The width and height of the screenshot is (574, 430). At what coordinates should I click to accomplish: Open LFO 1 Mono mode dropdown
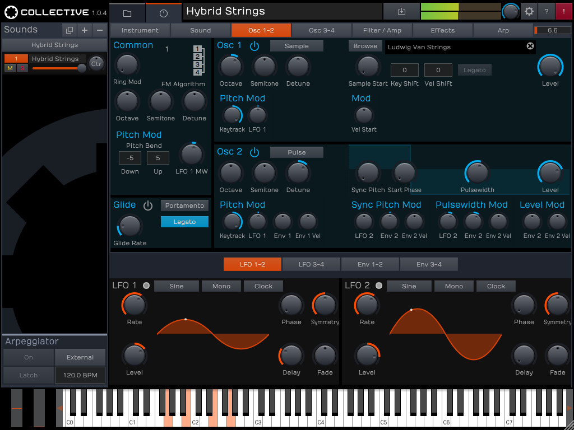tap(221, 286)
